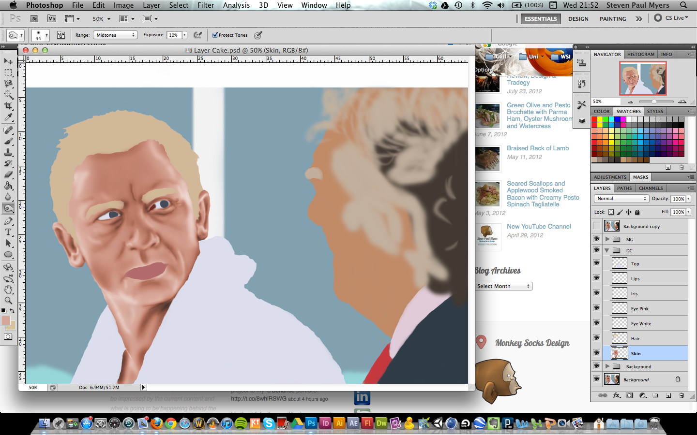
Task: Open the Fill dropdown arrow
Action: coord(688,212)
